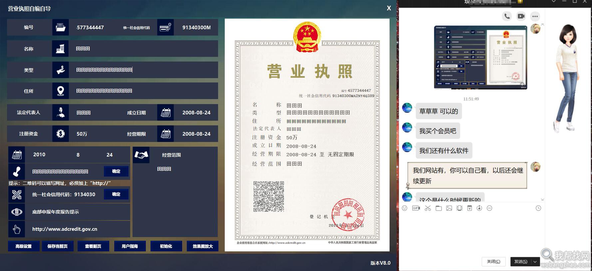Click the eye icon beside 底部申报年度报告提示
This screenshot has height=271, width=592.
(x=17, y=212)
